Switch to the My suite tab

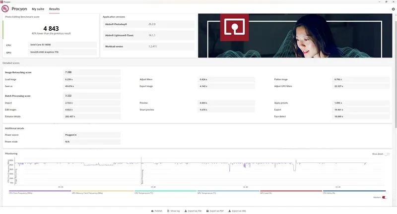pos(37,9)
